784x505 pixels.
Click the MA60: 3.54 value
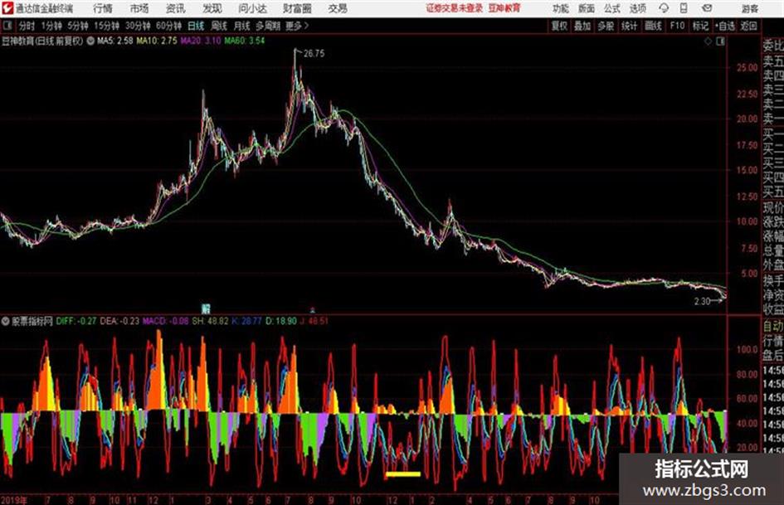(x=245, y=41)
